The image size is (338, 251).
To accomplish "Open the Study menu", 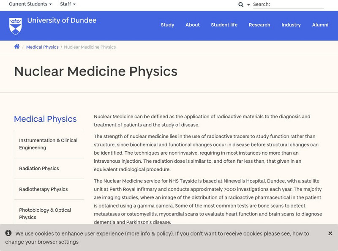I will pos(167,25).
